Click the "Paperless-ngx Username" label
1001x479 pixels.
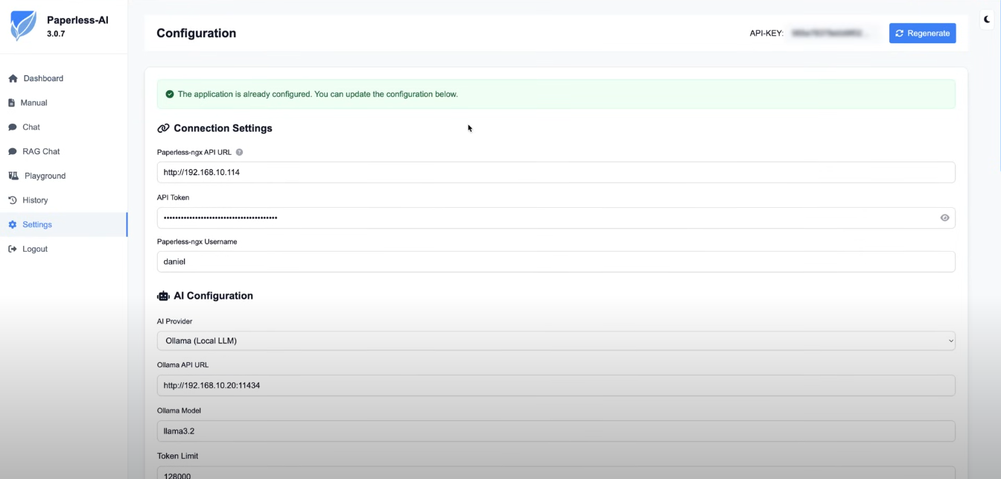197,241
